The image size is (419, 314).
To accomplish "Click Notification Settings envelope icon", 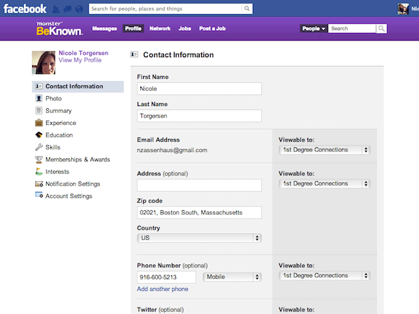I will tap(38, 184).
